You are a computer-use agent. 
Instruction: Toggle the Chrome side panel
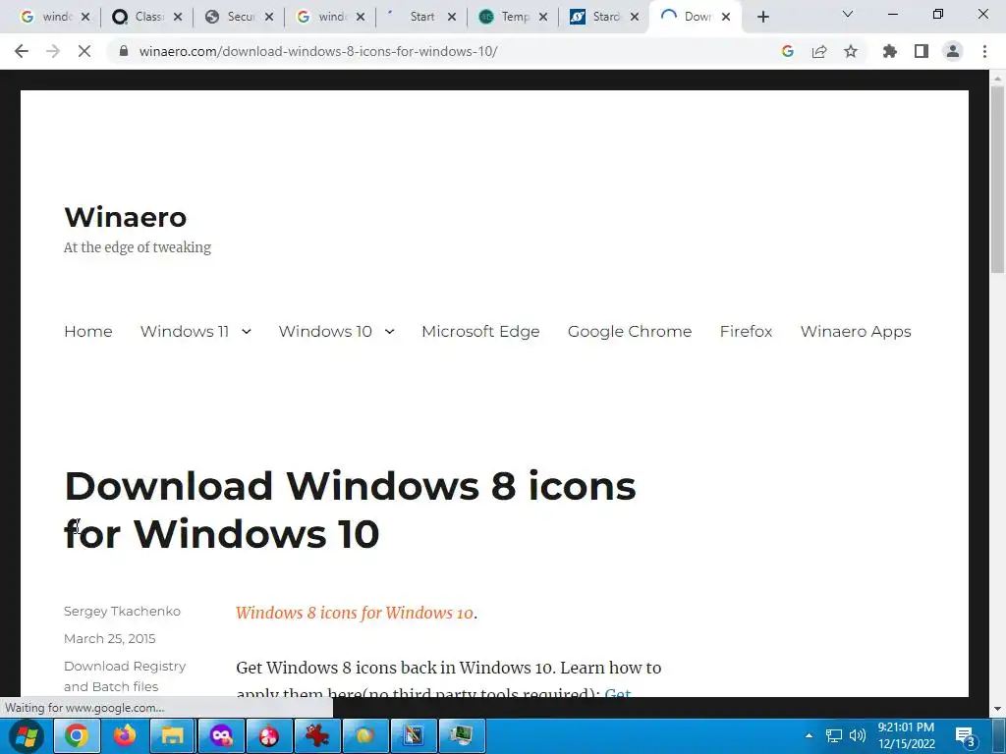[922, 51]
